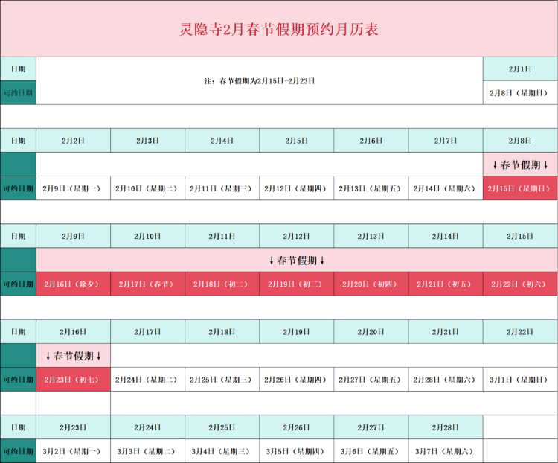Select the 2月22日（初六） cell
558x463 pixels.
[x=519, y=284]
